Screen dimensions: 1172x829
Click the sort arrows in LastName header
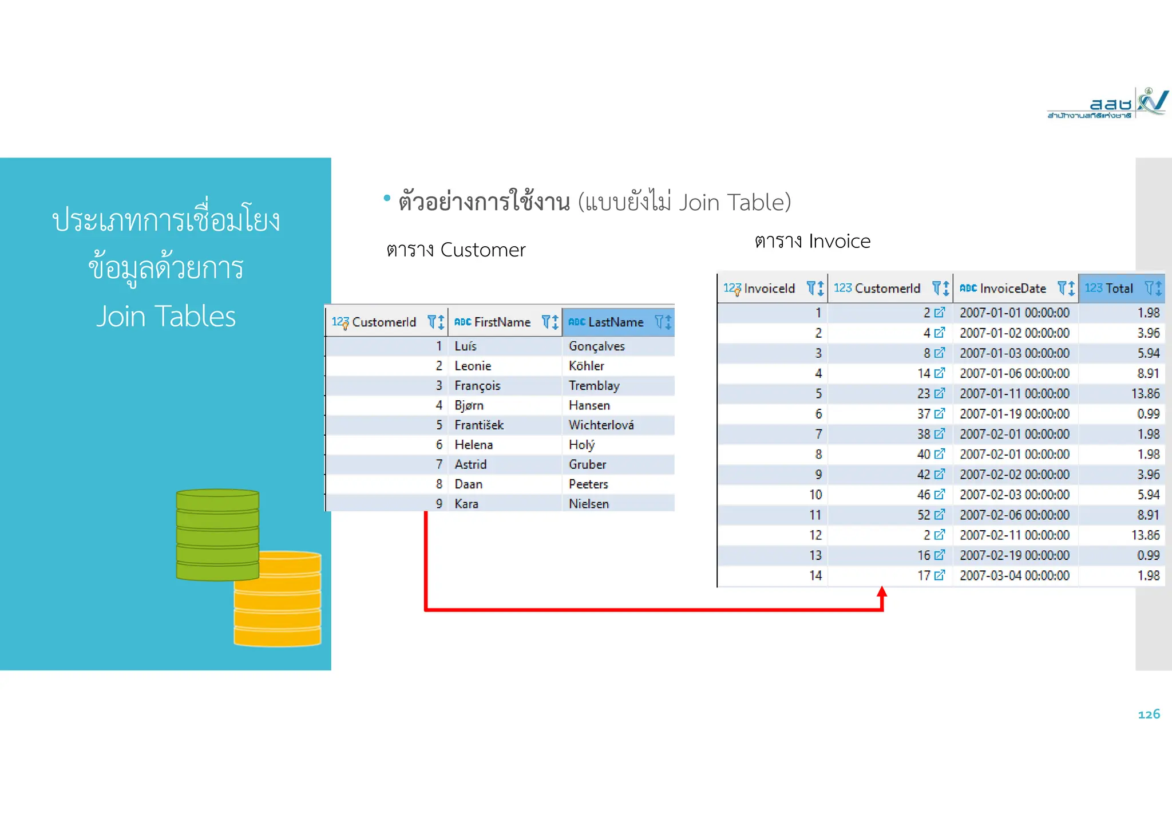(x=668, y=322)
